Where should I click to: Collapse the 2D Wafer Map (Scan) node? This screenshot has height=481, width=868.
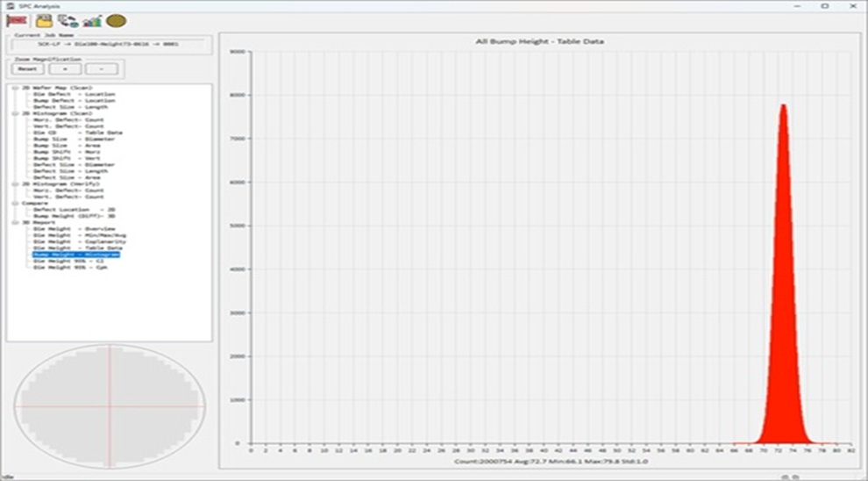[16, 88]
